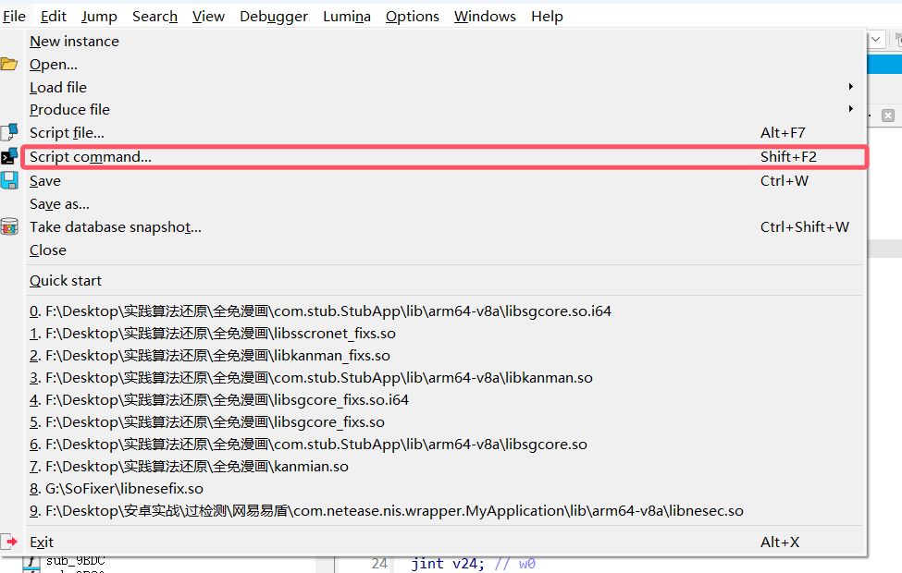
Task: Expand the Load file submenu
Action: tap(849, 86)
